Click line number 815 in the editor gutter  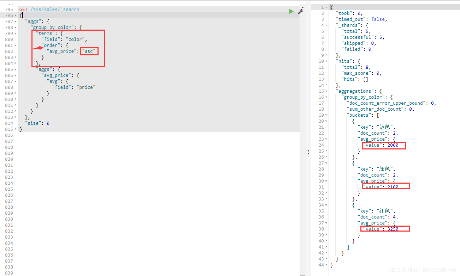[x=9, y=129]
